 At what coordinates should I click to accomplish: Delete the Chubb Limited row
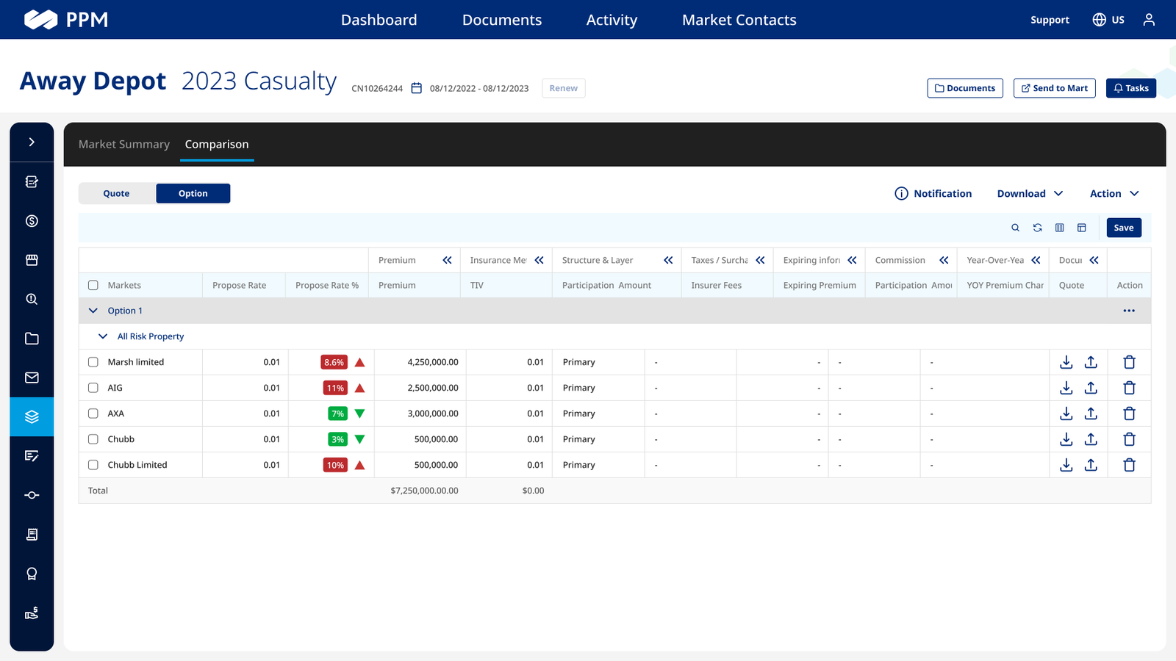[1129, 465]
